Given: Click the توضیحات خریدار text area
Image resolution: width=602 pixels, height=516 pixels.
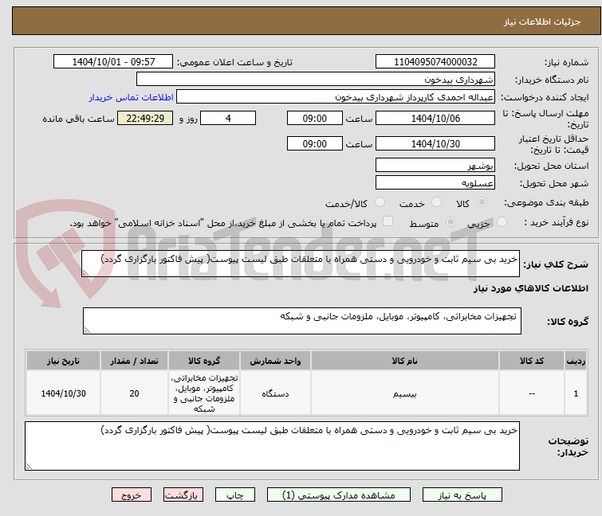Looking at the screenshot, I should (x=272, y=446).
